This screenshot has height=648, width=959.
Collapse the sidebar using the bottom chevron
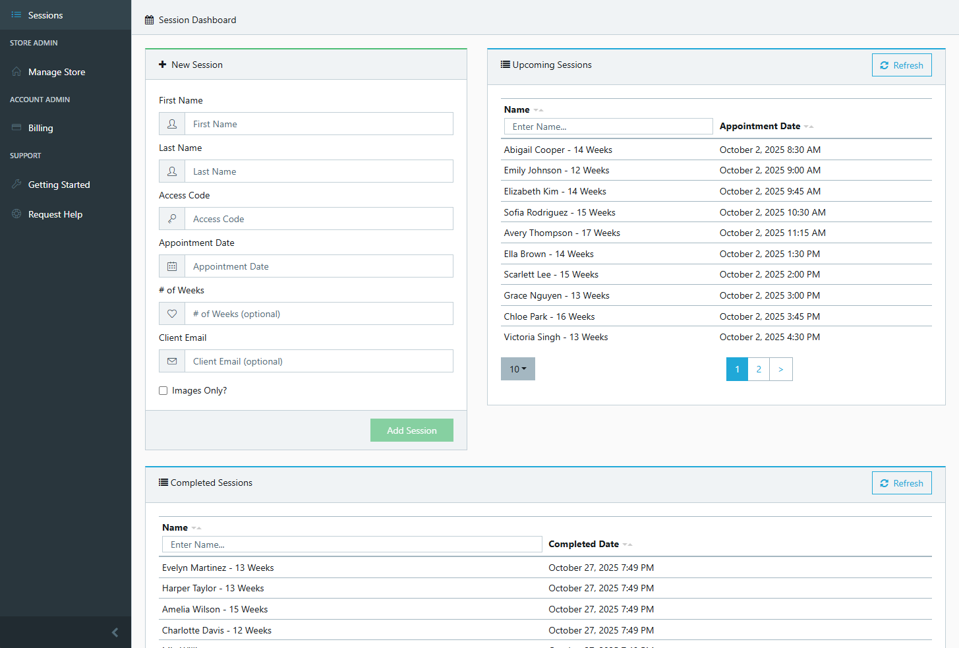point(115,632)
